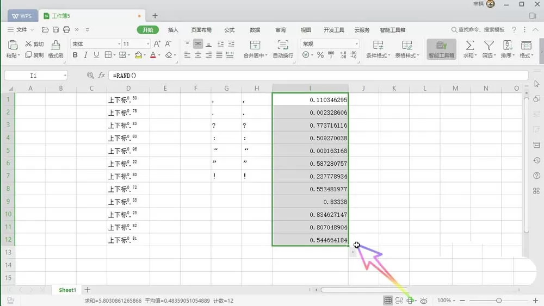The width and height of the screenshot is (544, 306).
Task: Switch to the Page Layout (页面布局) tab
Action: (x=201, y=30)
